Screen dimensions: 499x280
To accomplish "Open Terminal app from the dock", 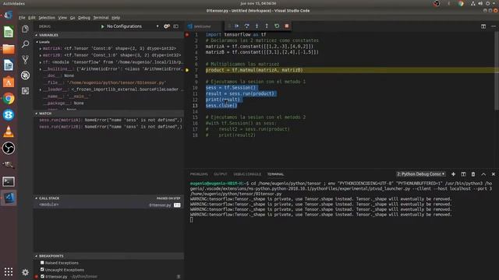I will click(9, 181).
